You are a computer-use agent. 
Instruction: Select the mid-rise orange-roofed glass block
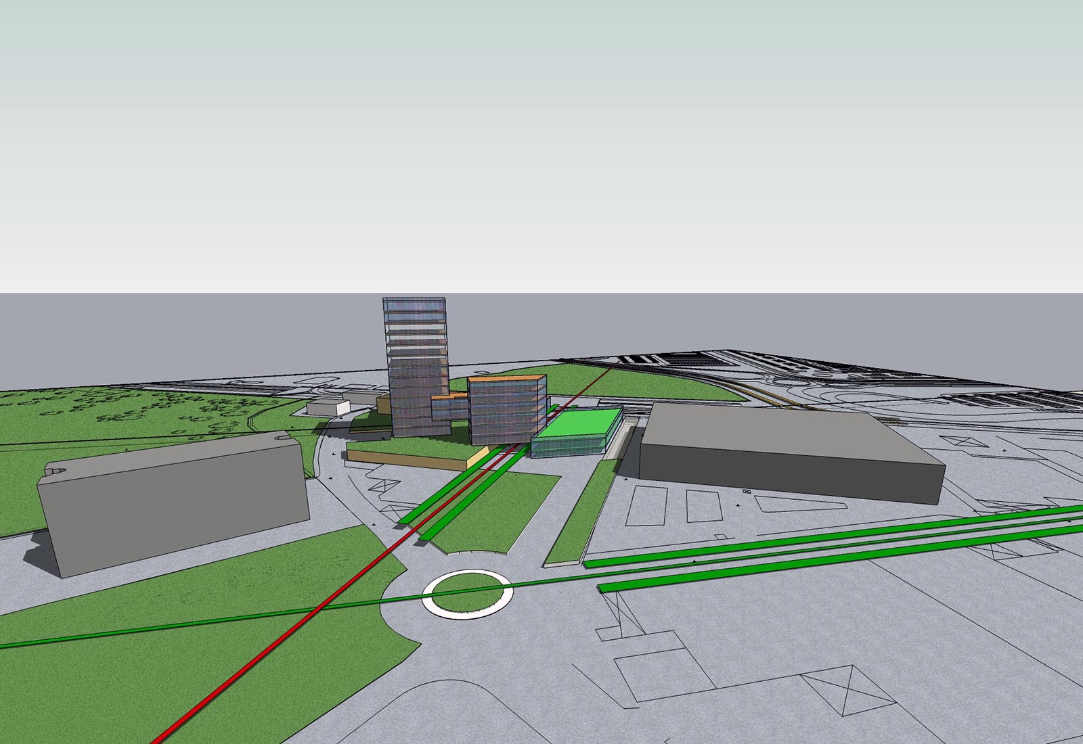point(507,410)
